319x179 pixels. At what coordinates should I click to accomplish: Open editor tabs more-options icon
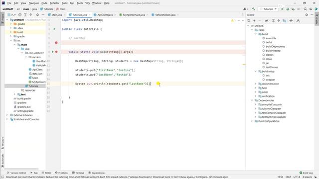pos(243,15)
